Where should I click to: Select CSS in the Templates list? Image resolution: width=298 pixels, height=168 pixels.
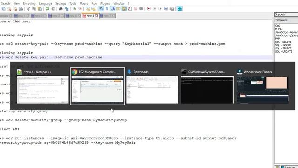(278, 26)
